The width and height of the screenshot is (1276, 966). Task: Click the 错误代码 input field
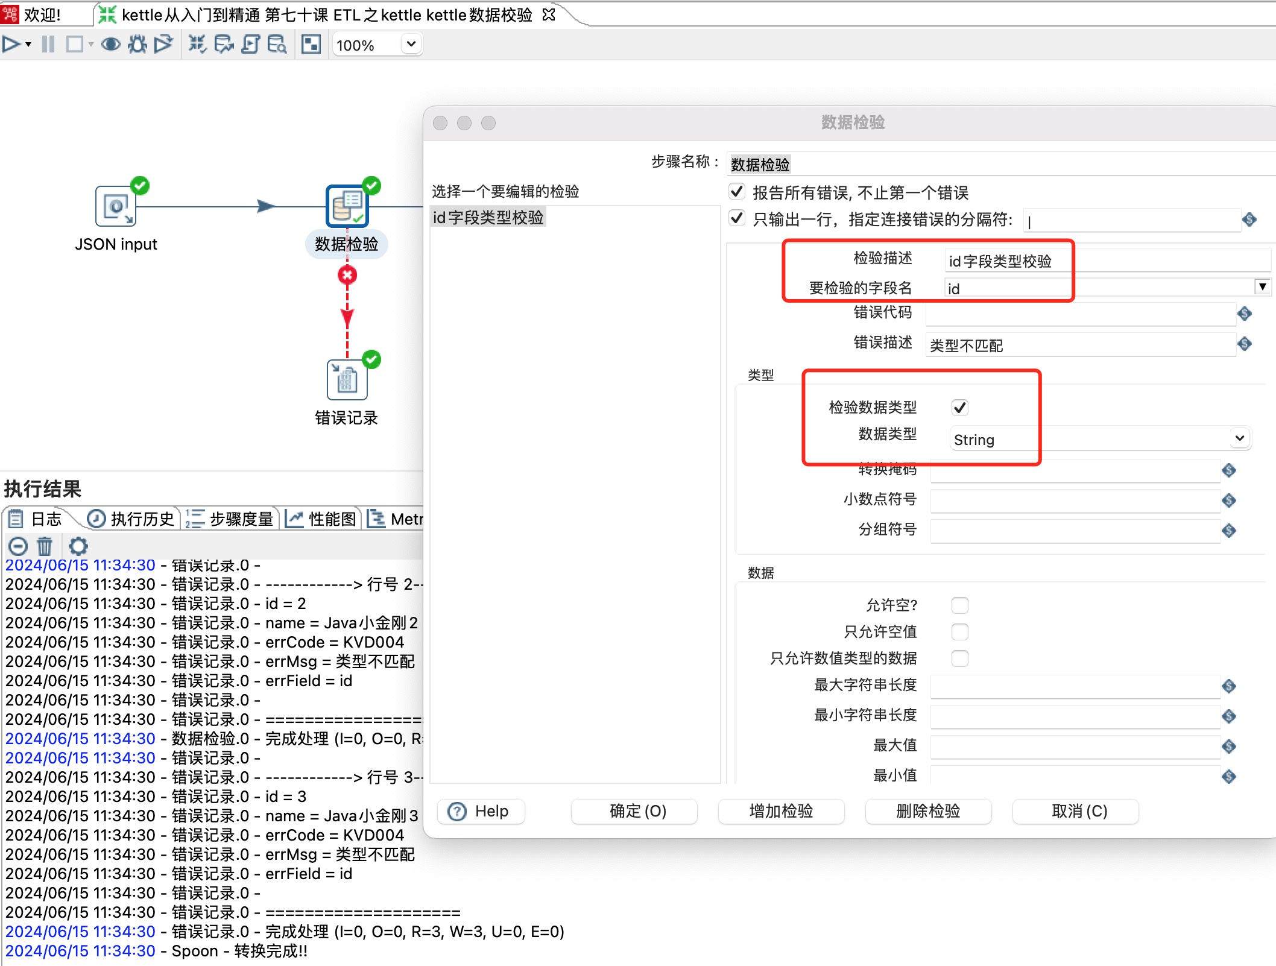(1079, 314)
